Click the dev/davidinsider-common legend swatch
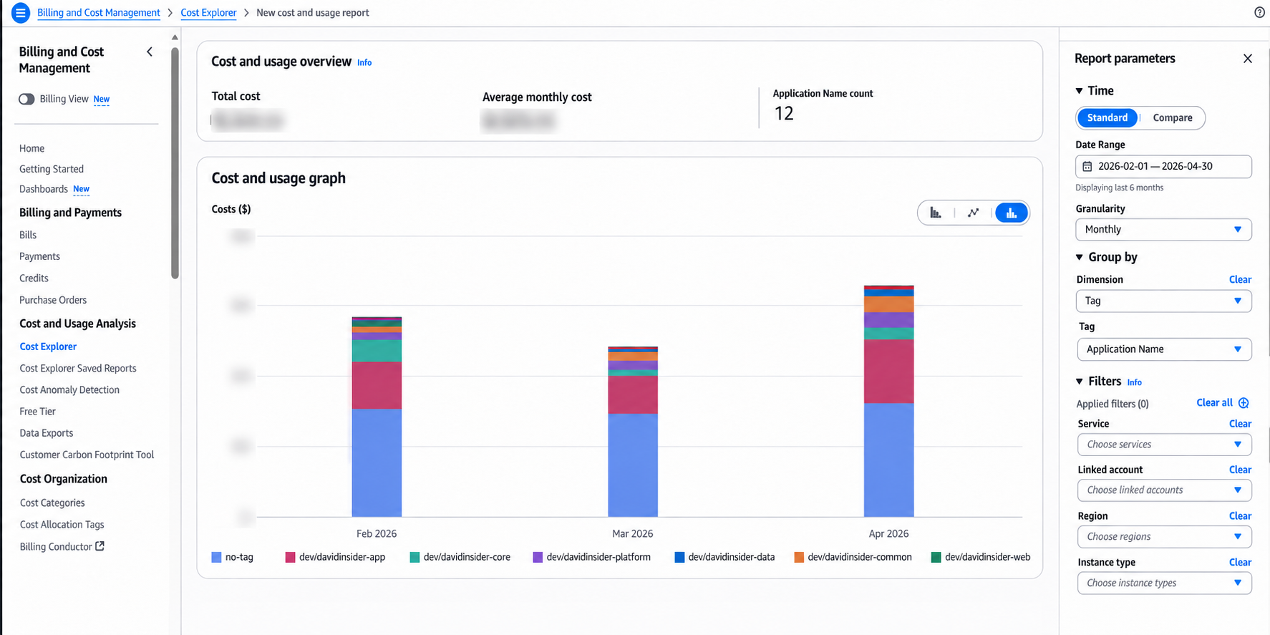1270x635 pixels. tap(799, 557)
